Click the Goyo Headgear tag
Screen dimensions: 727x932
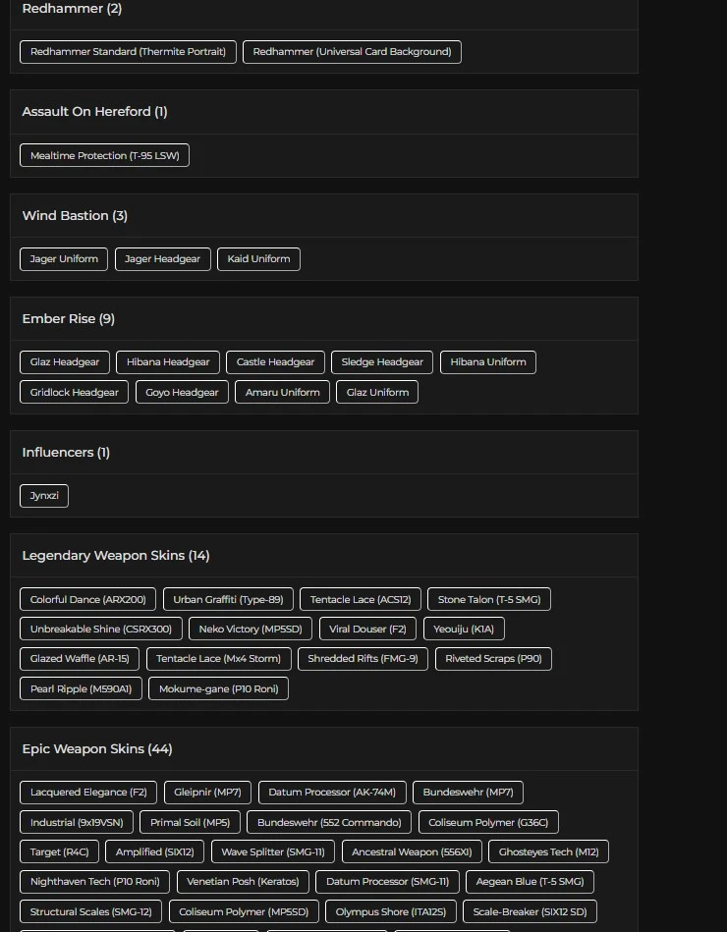tap(182, 392)
